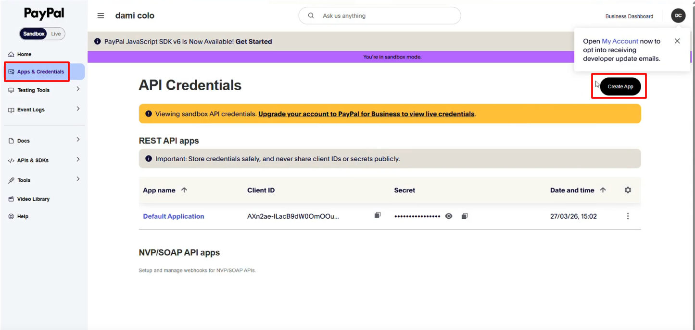Image resolution: width=695 pixels, height=330 pixels.
Task: Sort by App name arrow
Action: [184, 190]
